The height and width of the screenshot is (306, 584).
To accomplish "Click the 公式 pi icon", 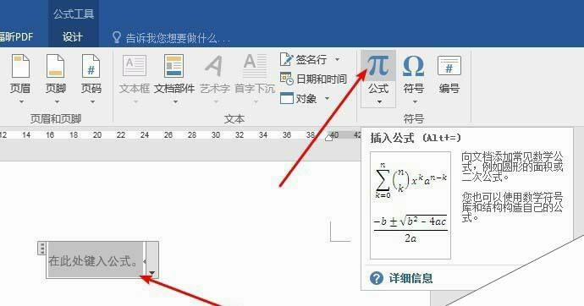I will [x=378, y=66].
